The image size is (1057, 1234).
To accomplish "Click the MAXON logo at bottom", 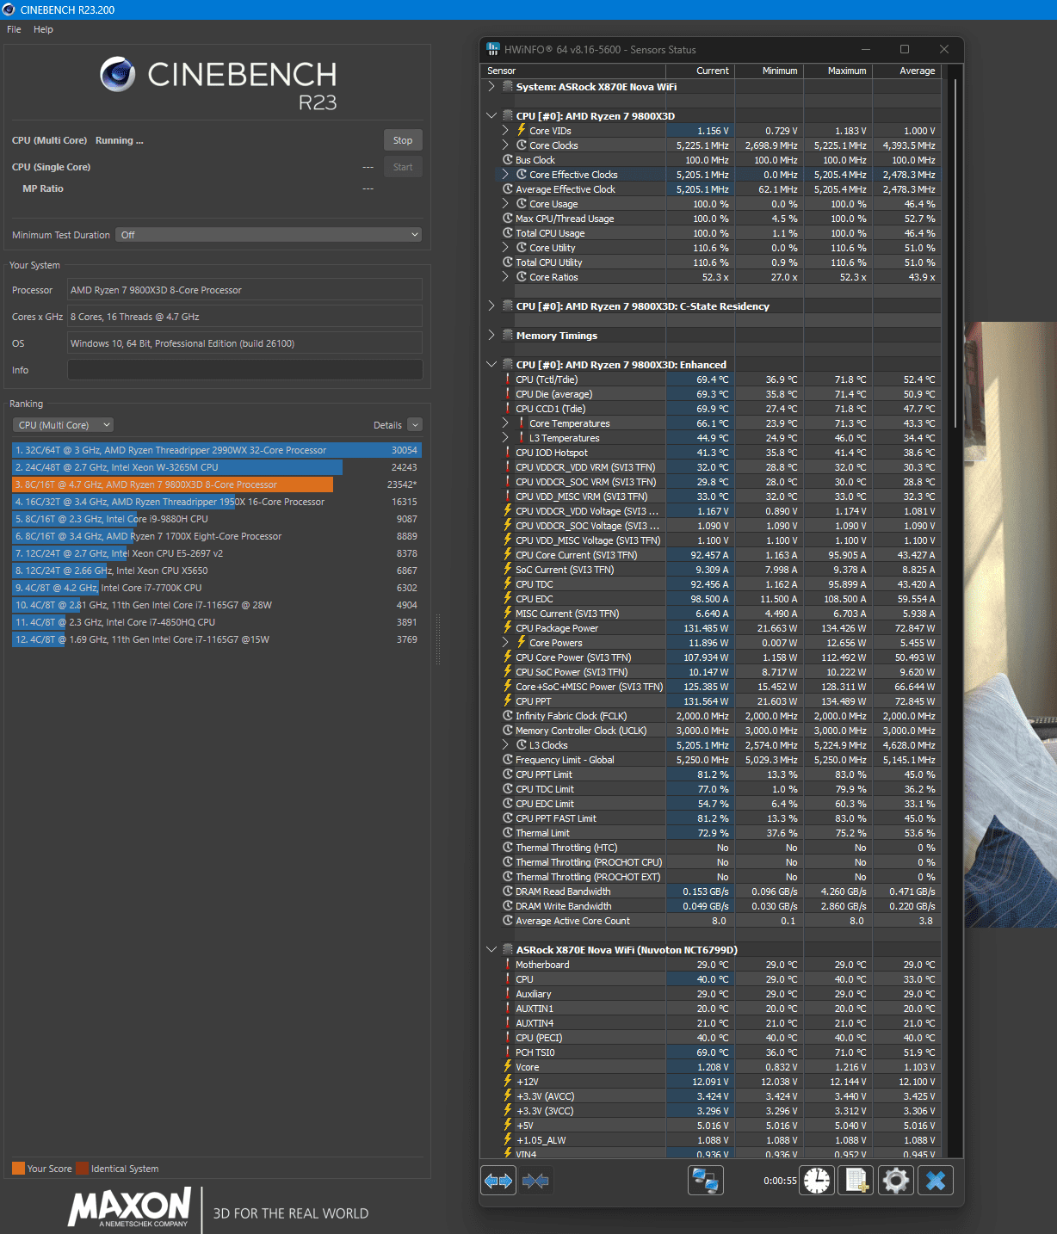I will [x=130, y=1207].
